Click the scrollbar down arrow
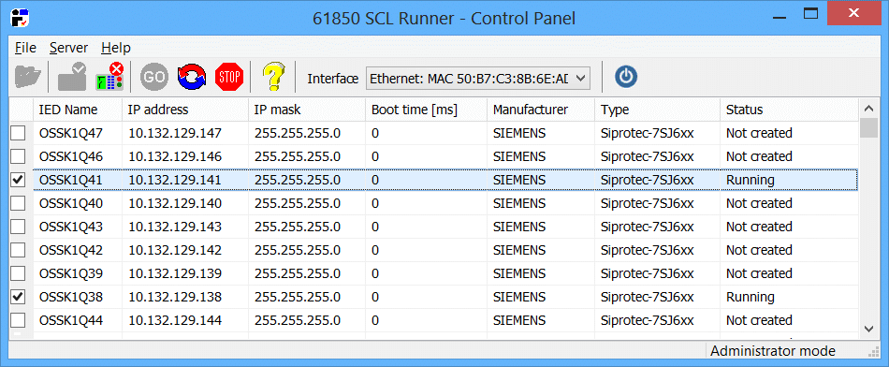Image resolution: width=889 pixels, height=367 pixels. coord(868,329)
